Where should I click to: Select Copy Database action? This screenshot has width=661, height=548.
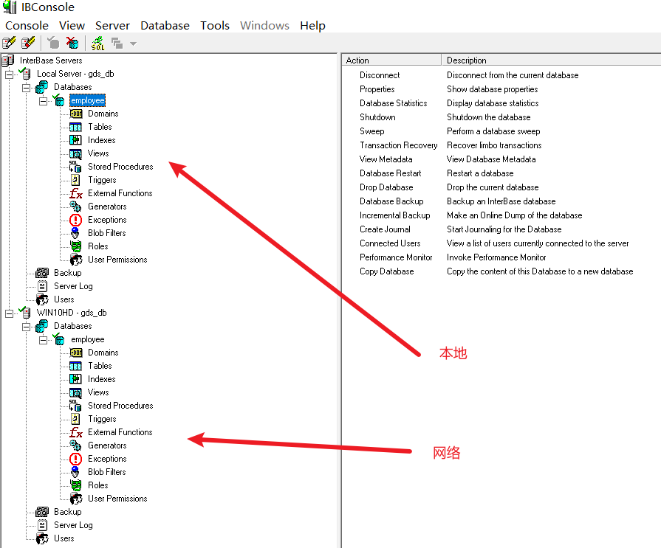386,271
